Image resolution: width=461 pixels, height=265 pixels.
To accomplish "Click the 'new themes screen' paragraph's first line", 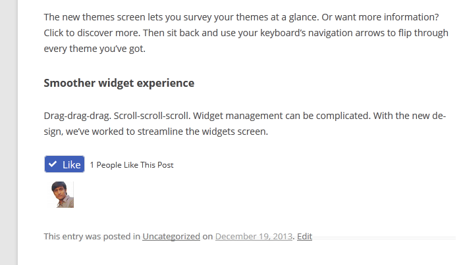I will [x=241, y=17].
